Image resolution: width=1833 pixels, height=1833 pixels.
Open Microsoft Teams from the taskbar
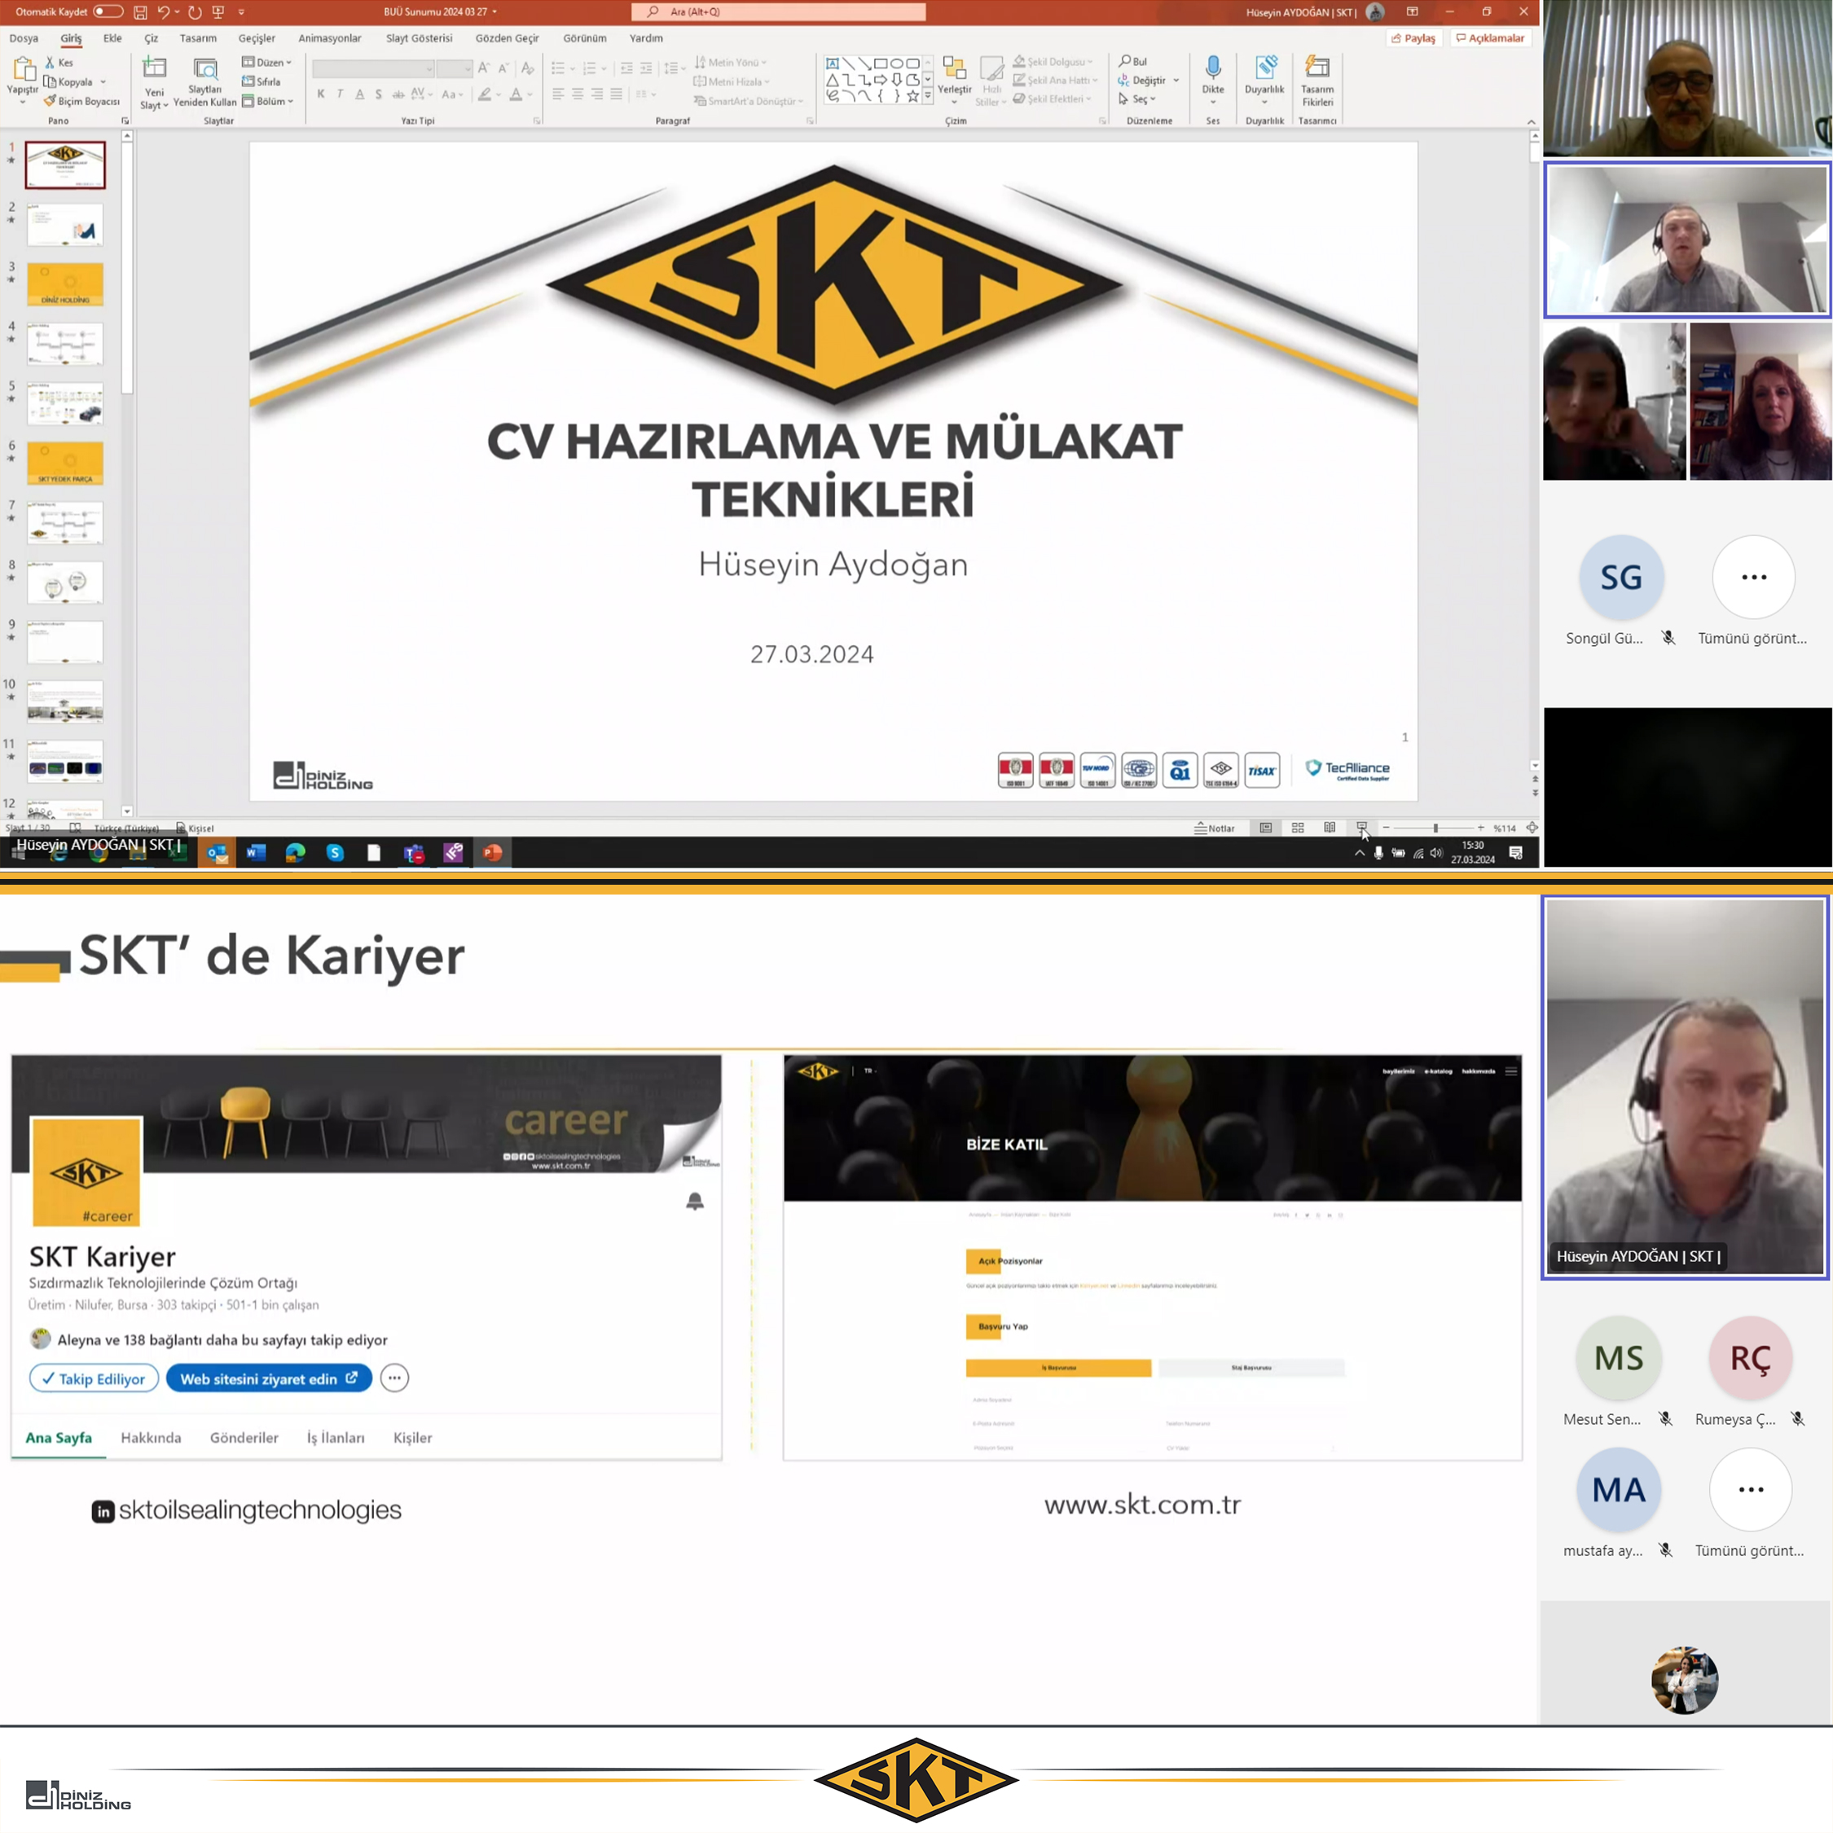[414, 853]
